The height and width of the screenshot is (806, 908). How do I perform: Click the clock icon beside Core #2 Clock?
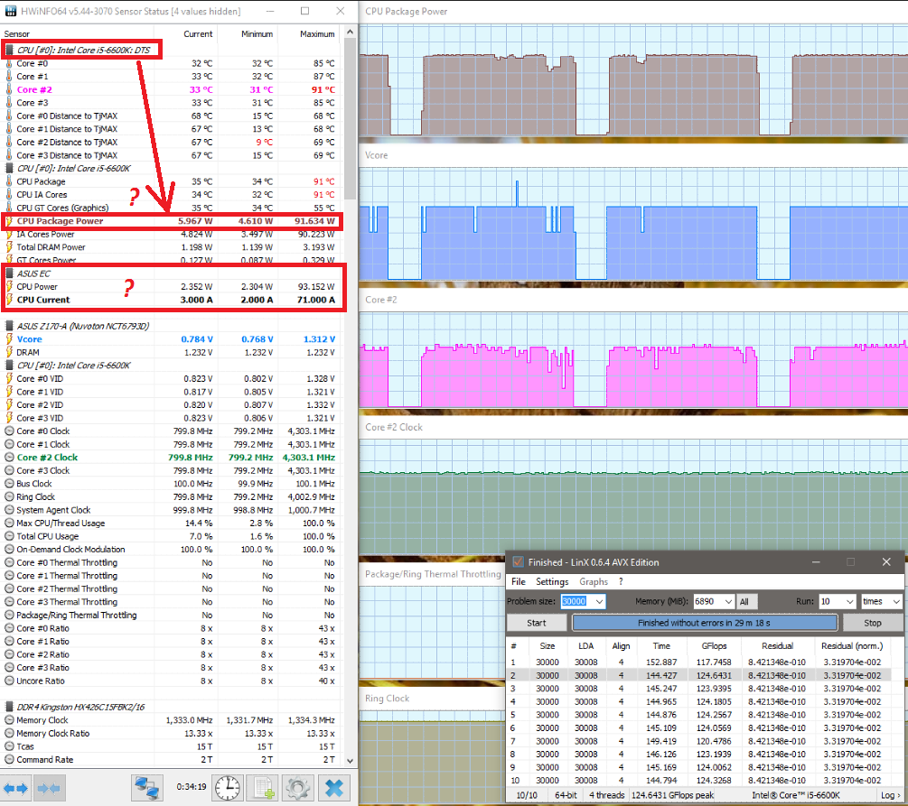point(9,457)
